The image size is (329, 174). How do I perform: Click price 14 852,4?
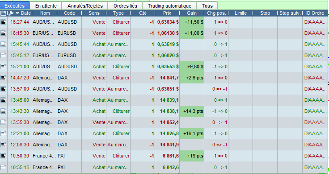169,122
